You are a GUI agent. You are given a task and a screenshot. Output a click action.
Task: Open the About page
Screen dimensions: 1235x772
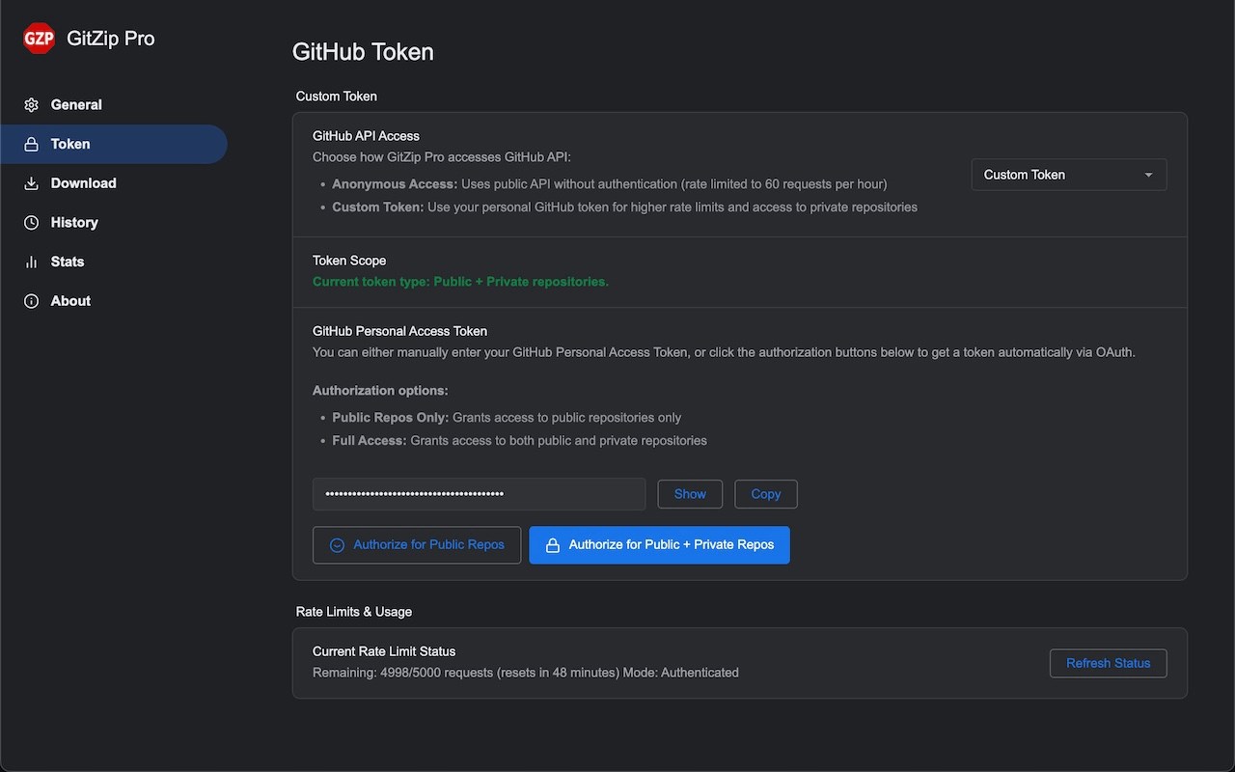click(114, 301)
